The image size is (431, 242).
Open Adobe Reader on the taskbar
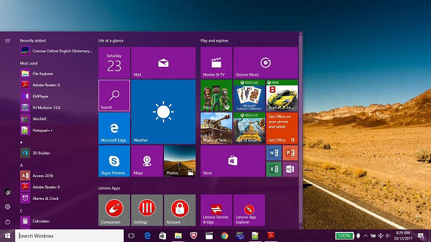coord(271,236)
